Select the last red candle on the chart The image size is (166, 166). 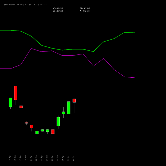pos(74,101)
